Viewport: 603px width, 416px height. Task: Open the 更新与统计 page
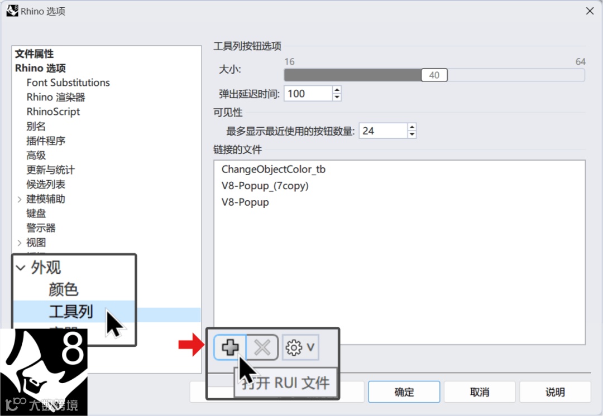[x=50, y=170]
